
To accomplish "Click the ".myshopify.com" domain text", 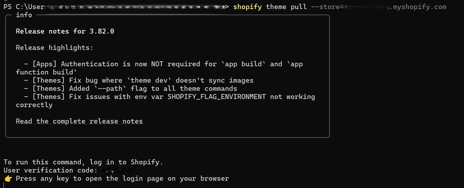I will [x=418, y=7].
